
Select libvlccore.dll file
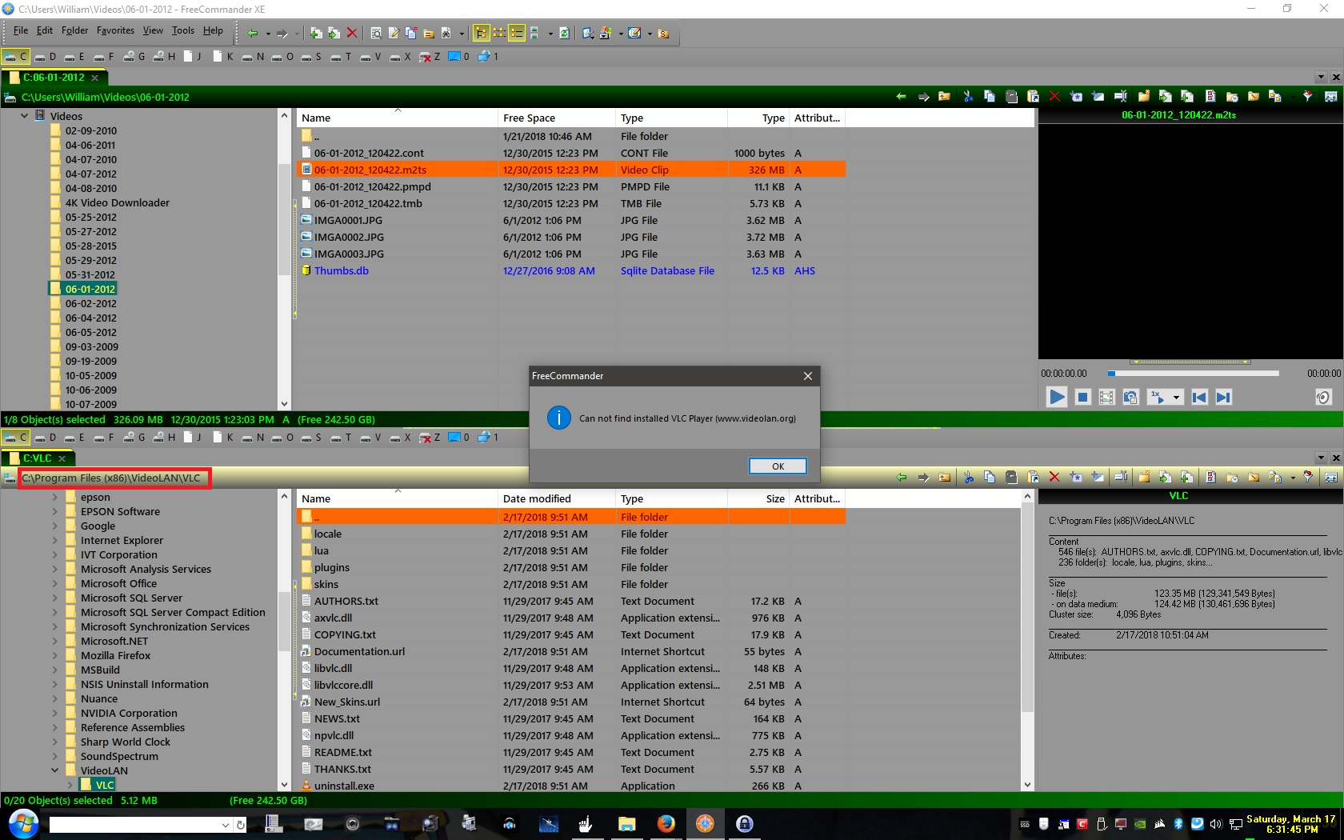pos(570,685)
